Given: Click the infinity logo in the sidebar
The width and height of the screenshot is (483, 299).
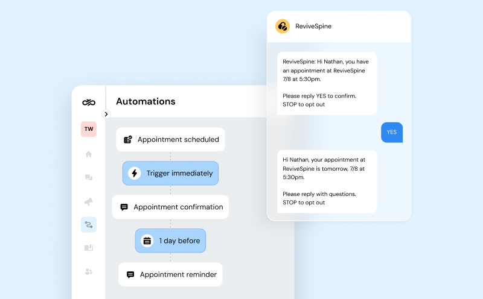Looking at the screenshot, I should click(89, 102).
